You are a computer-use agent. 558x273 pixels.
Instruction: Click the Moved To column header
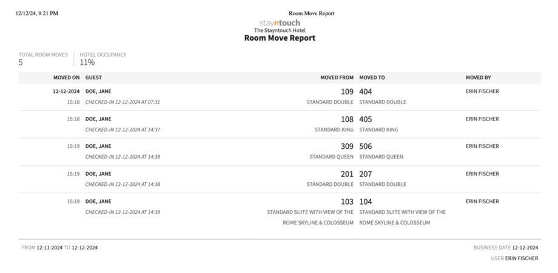point(372,77)
